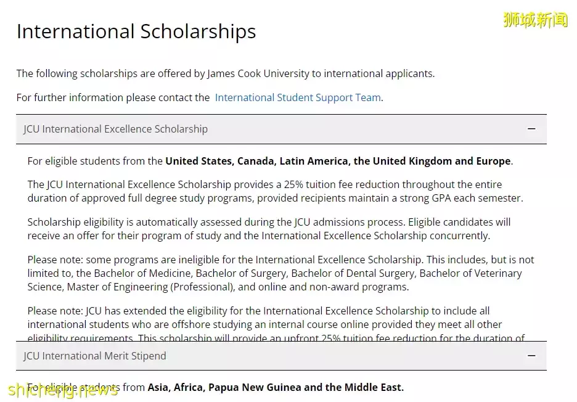Collapse the JCU International Excellence Scholarship minus icon
The height and width of the screenshot is (402, 577).
531,129
